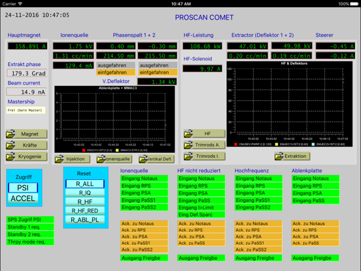Image resolution: width=361 pixels, height=271 pixels.
Task: Select ACCEL access in Zugriff box
Action: coord(23,198)
